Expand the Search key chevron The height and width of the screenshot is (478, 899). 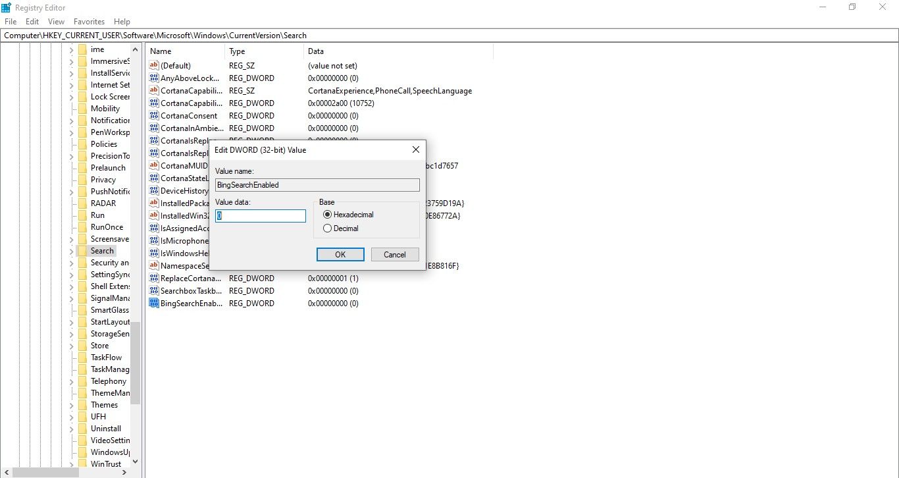pyautogui.click(x=71, y=251)
